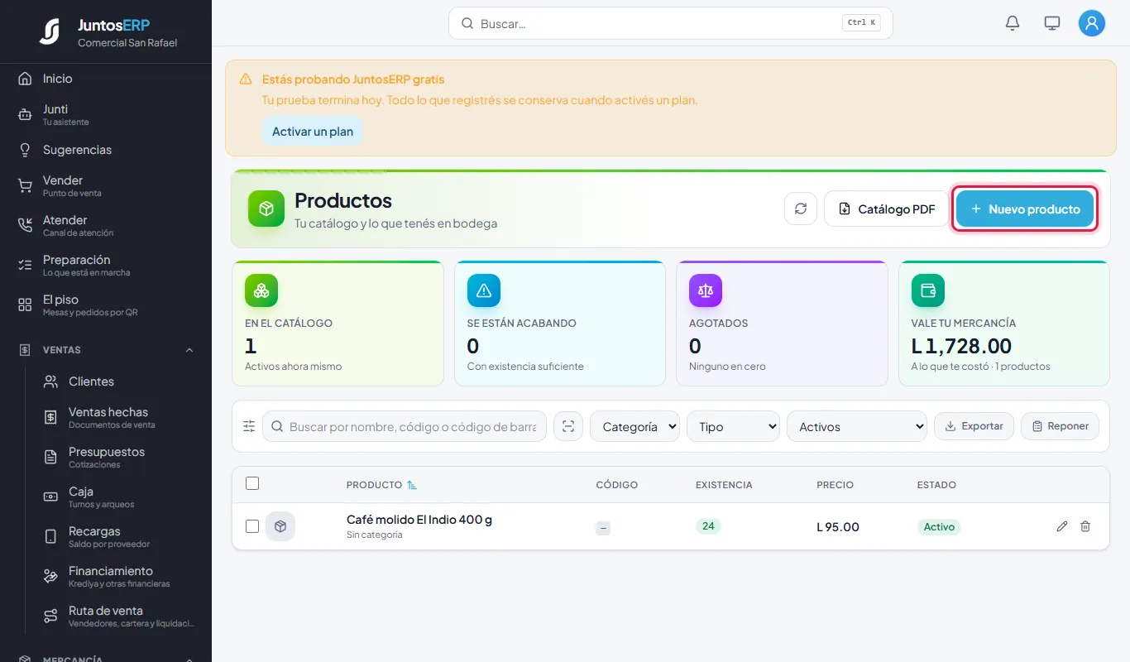The image size is (1130, 662).
Task: Open Junti assistant in the sidebar
Action: tap(106, 114)
